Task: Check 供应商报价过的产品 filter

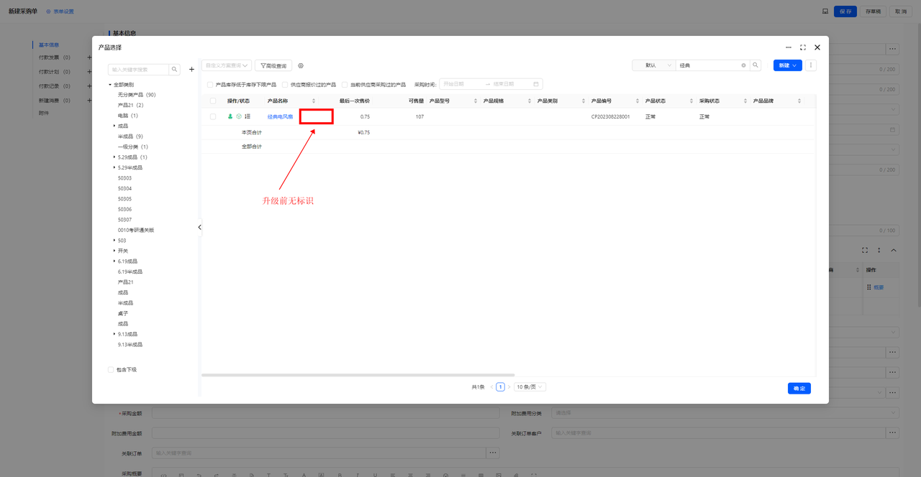Action: (x=284, y=84)
